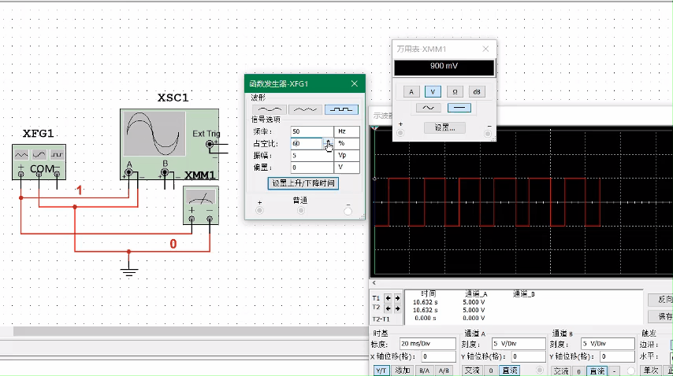The height and width of the screenshot is (376, 673).
Task: Select the XFG1 function generator component
Action: pos(39,162)
